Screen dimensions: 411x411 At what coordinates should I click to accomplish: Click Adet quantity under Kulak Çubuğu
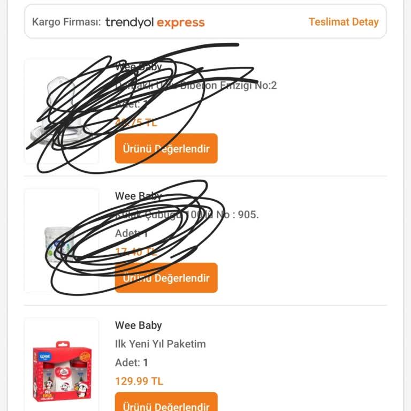pyautogui.click(x=132, y=233)
